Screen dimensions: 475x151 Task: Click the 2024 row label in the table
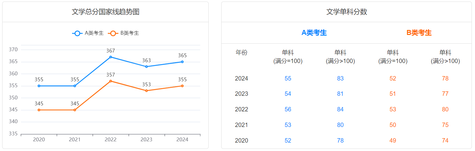coord(241,78)
